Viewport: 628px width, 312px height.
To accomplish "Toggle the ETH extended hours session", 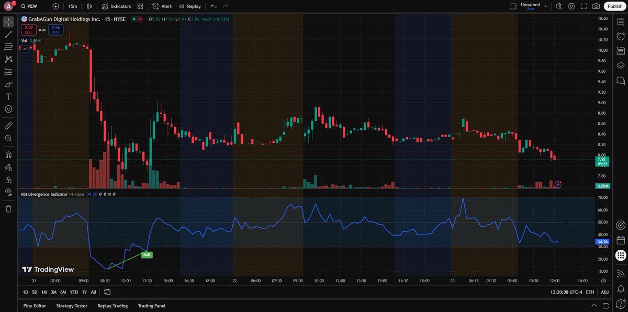I will pos(590,292).
